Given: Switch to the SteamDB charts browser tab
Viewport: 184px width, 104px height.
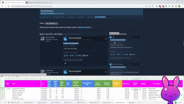Looking at the screenshot, I should 37,3.
